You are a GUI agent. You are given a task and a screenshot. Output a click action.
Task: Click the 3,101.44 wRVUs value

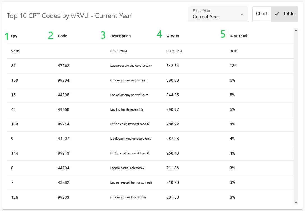coord(174,51)
